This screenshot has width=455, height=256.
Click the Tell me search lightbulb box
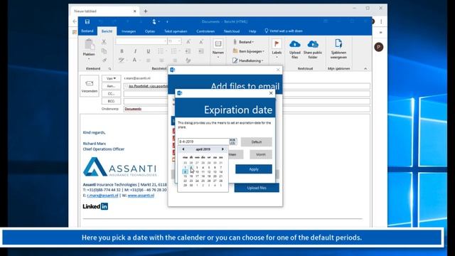pos(284,31)
